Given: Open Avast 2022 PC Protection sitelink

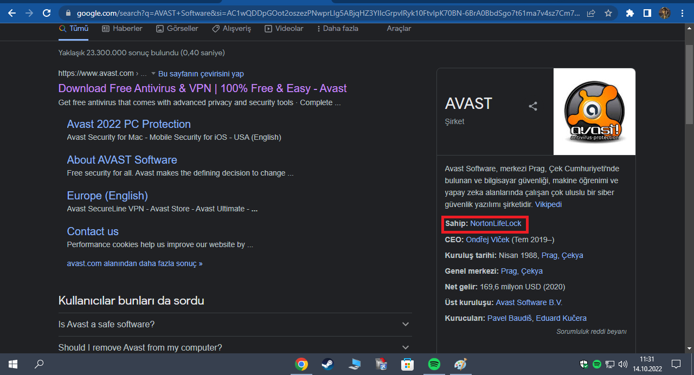Looking at the screenshot, I should coord(128,124).
